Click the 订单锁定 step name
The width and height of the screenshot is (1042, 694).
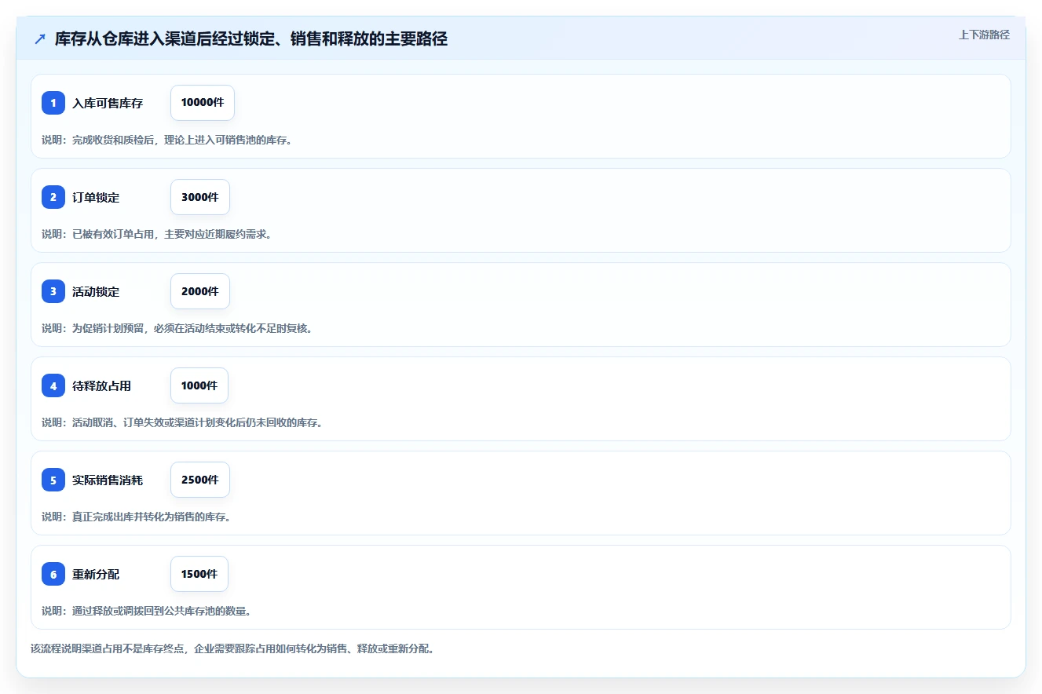[96, 197]
